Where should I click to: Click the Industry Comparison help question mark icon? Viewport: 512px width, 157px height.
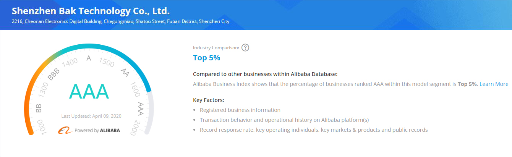[245, 48]
